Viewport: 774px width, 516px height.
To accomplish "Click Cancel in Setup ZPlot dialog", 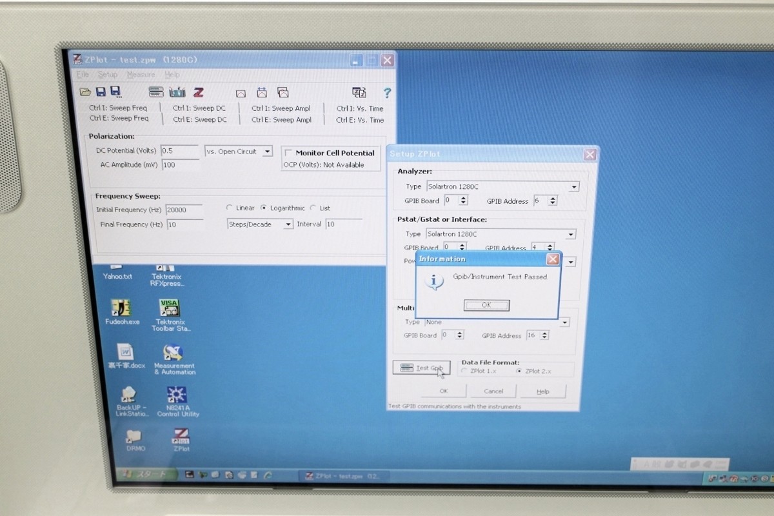I will [493, 391].
